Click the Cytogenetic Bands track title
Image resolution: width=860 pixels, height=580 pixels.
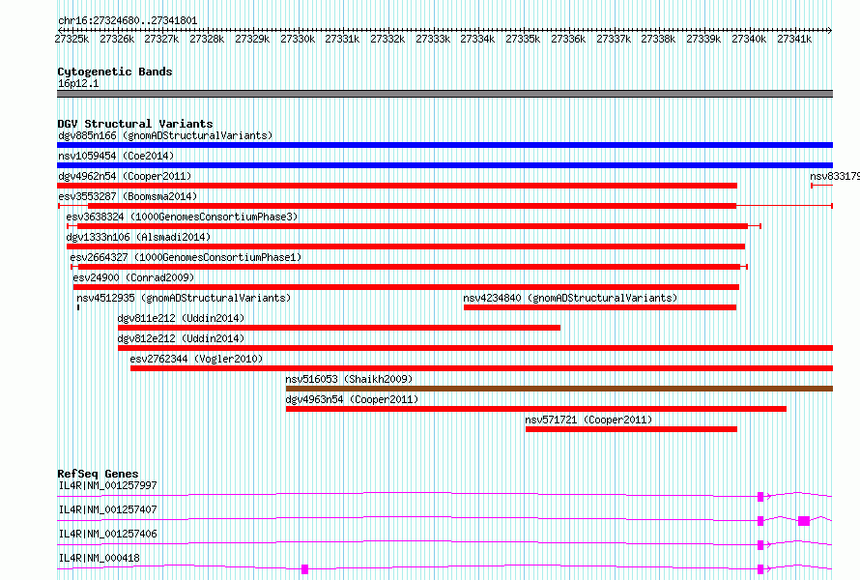(115, 72)
